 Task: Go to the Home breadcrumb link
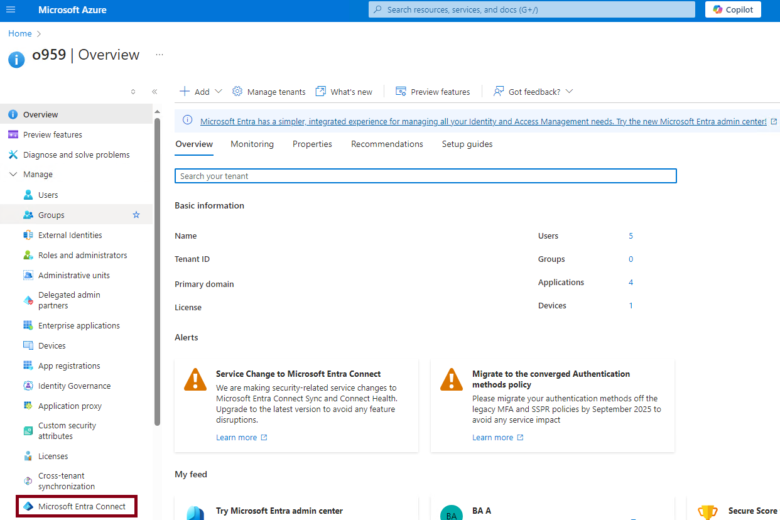20,33
